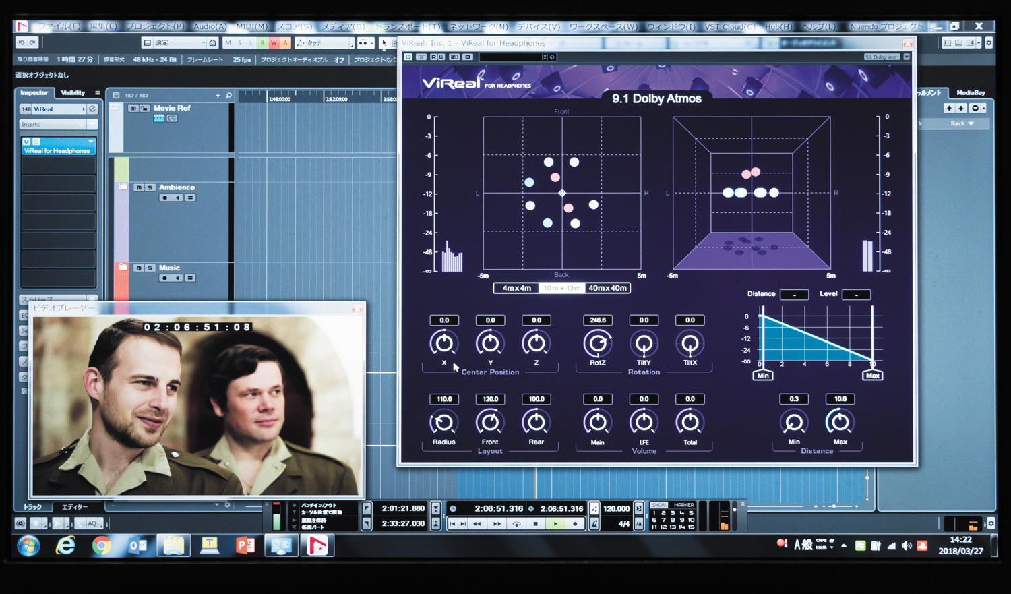The image size is (1011, 594).
Task: Toggle cycle loop in transport bar
Action: pos(516,524)
